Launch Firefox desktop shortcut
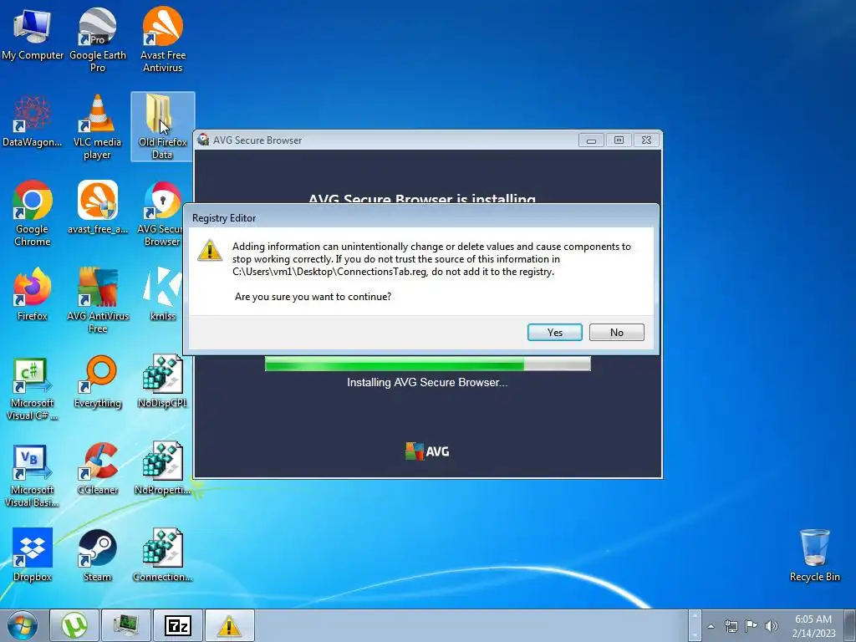 (33, 294)
